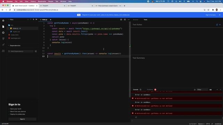Screen dimensions: 223x125
Task: Open the deployment rocket icon in activity bar
Action: click(x=3, y=45)
